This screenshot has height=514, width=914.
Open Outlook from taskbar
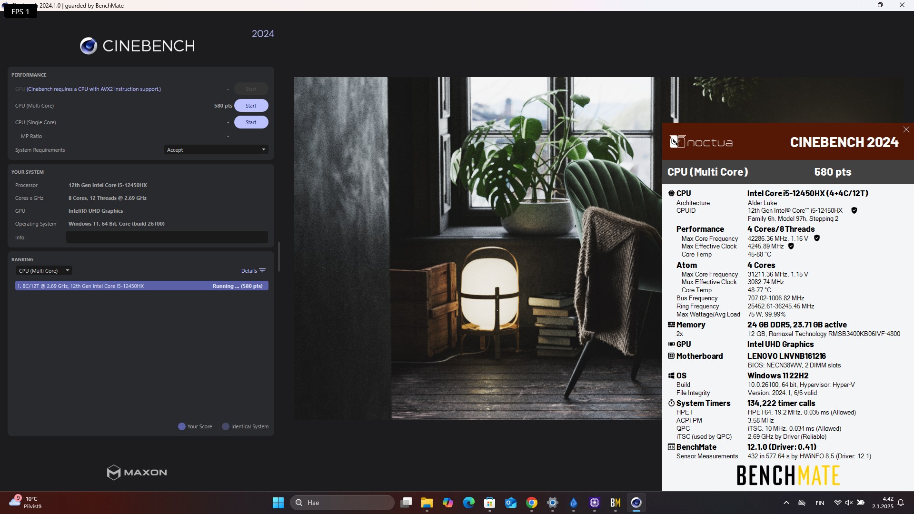pos(511,503)
